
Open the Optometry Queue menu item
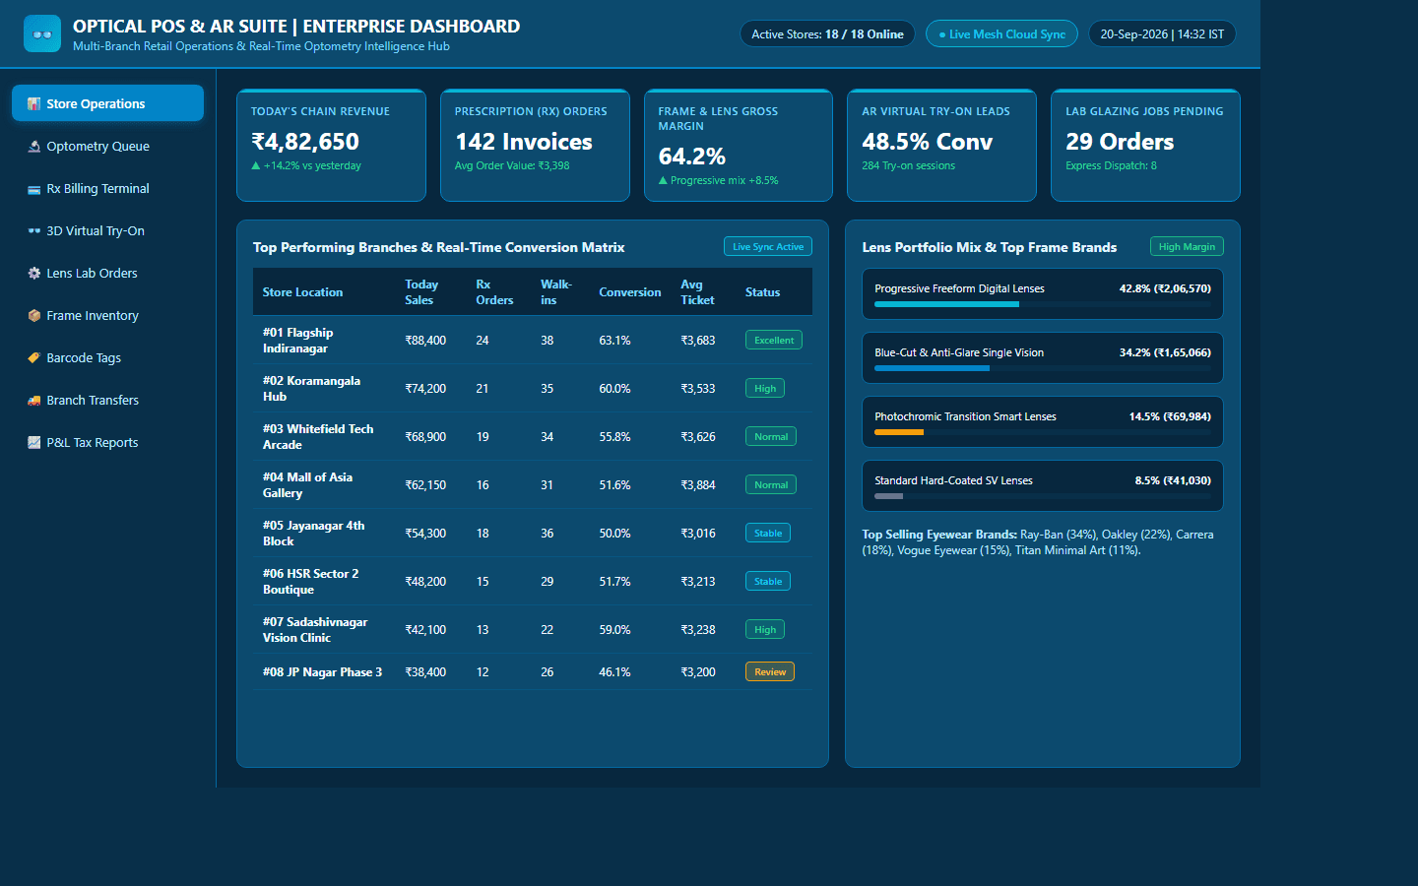click(108, 146)
